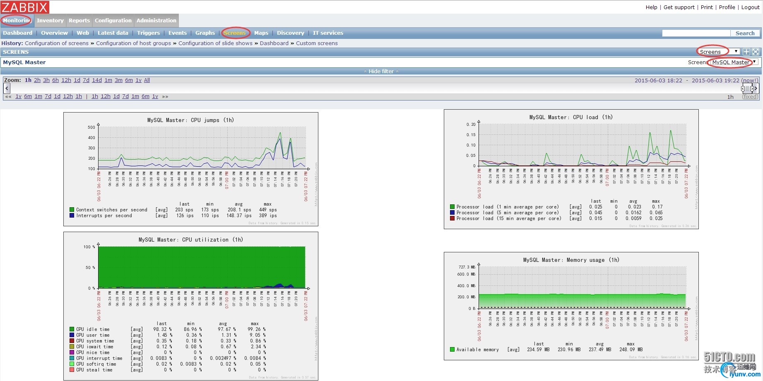Open Triggers submenu

point(148,33)
